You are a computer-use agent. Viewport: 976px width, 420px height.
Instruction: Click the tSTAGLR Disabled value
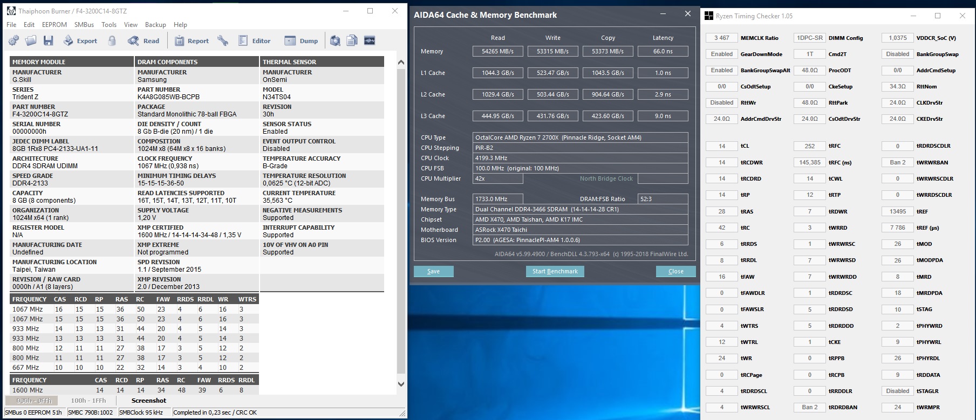pyautogui.click(x=898, y=391)
